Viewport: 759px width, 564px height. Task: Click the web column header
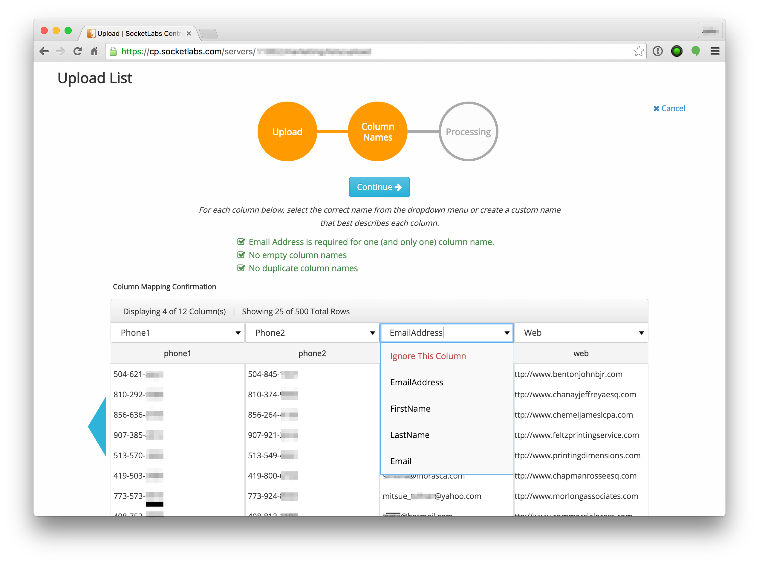pyautogui.click(x=581, y=353)
